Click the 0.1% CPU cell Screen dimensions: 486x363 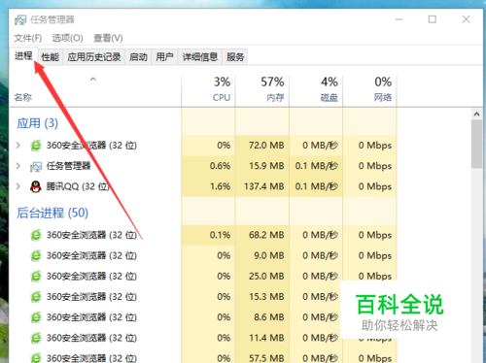pos(208,235)
